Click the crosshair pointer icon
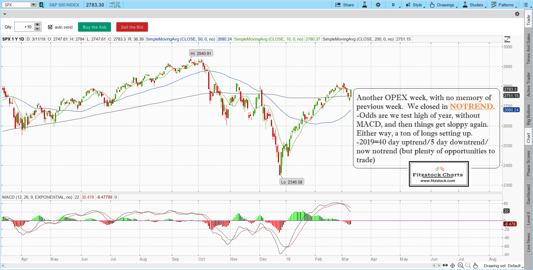The width and height of the screenshot is (533, 270). 453,266
